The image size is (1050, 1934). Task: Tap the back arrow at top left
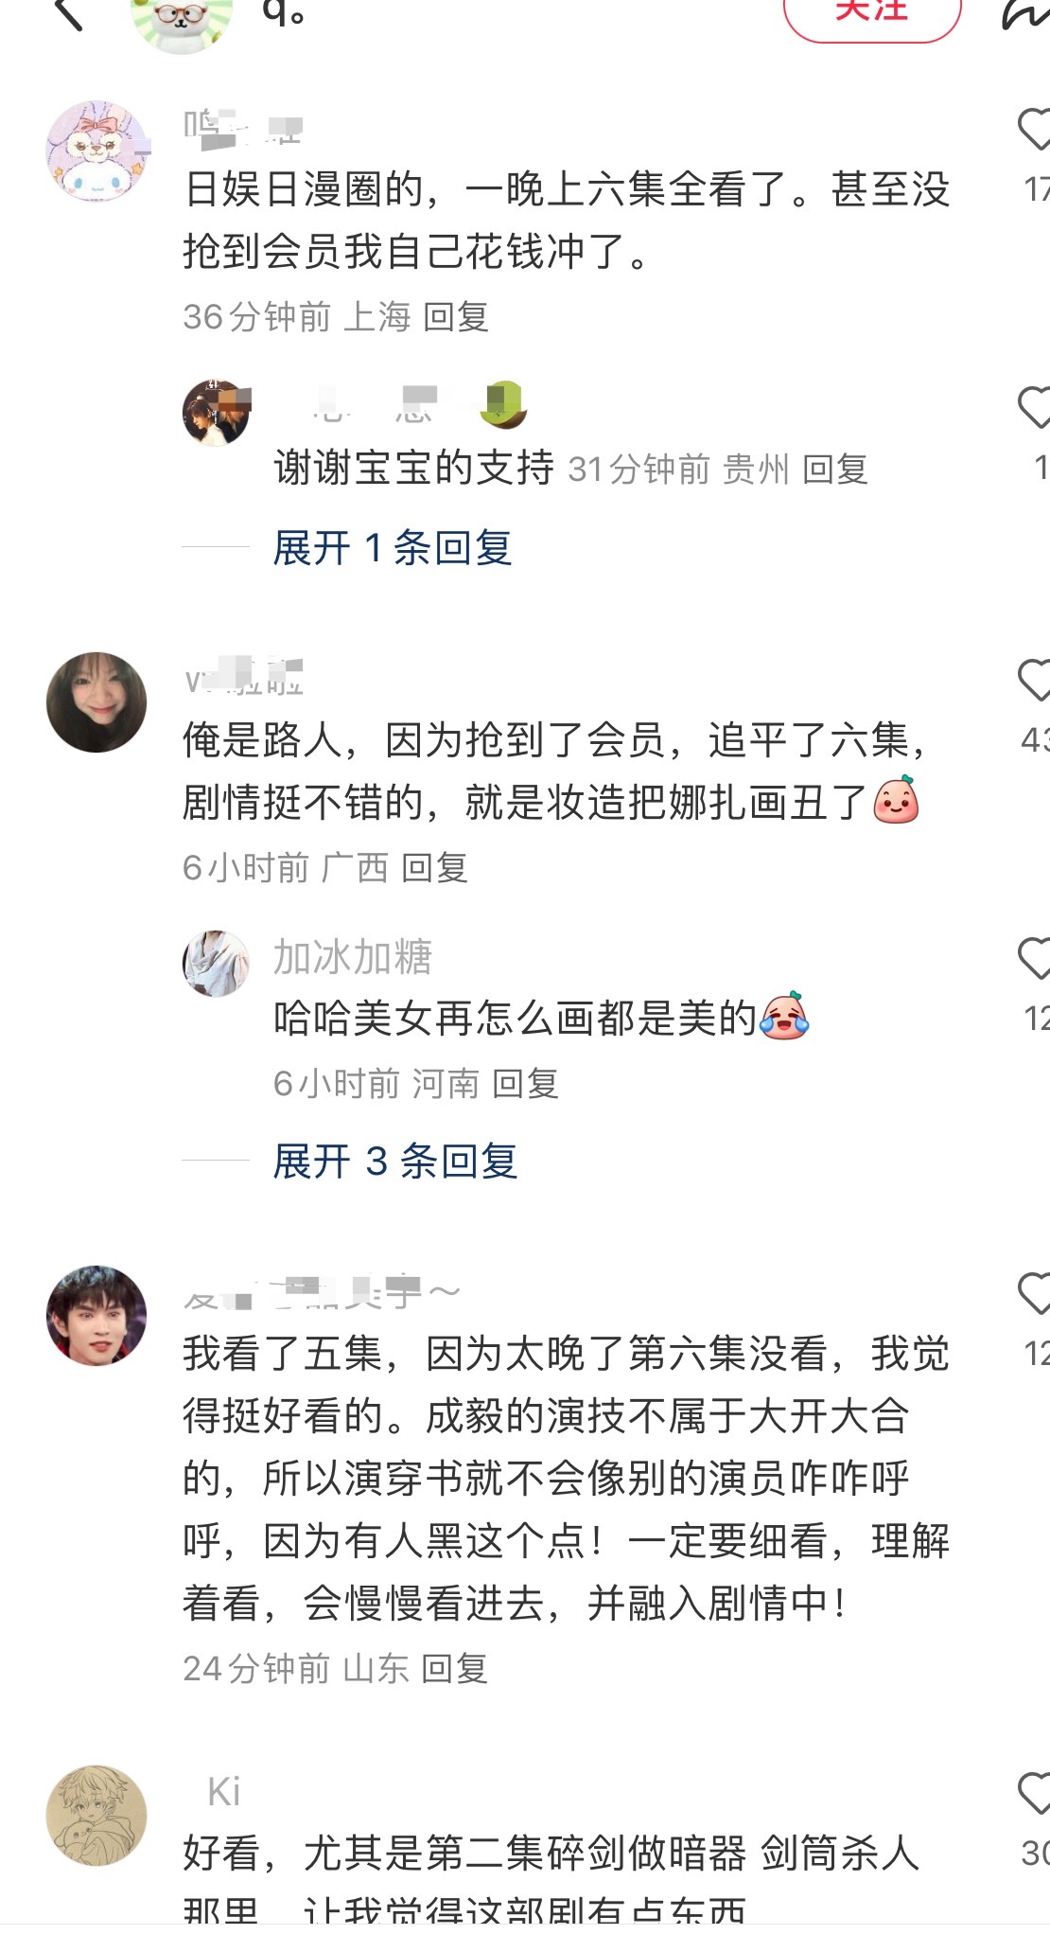(69, 13)
